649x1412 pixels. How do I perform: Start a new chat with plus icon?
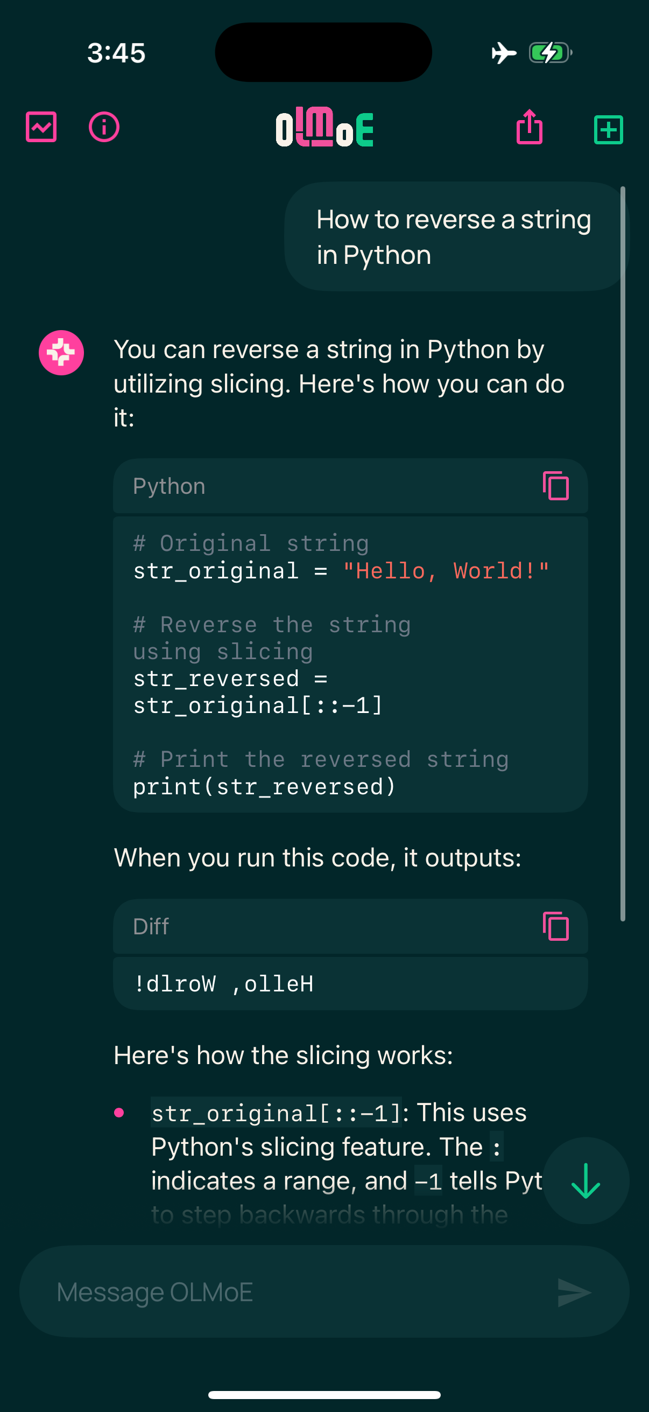click(609, 129)
